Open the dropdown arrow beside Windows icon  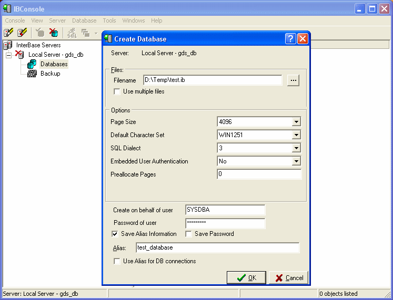pyautogui.click(x=96, y=33)
